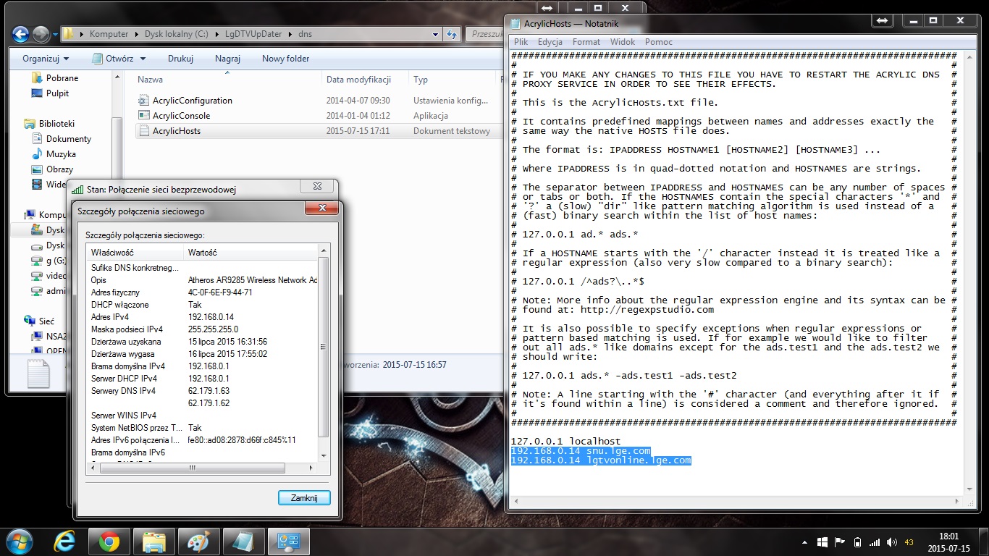Open the Widok menu in Notepad

coord(623,42)
